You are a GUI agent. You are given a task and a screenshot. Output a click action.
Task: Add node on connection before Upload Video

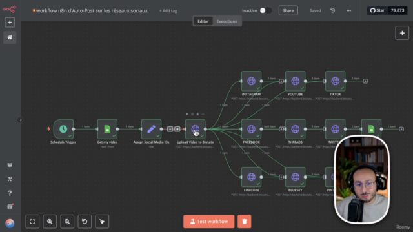tap(170, 129)
